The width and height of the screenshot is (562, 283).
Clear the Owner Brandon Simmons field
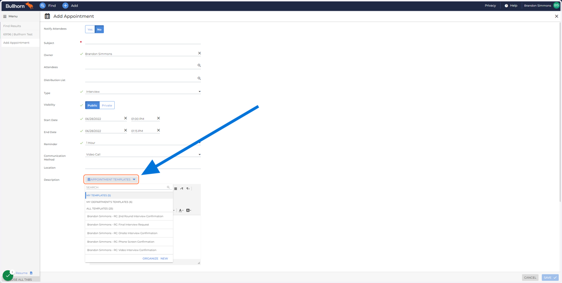(200, 53)
